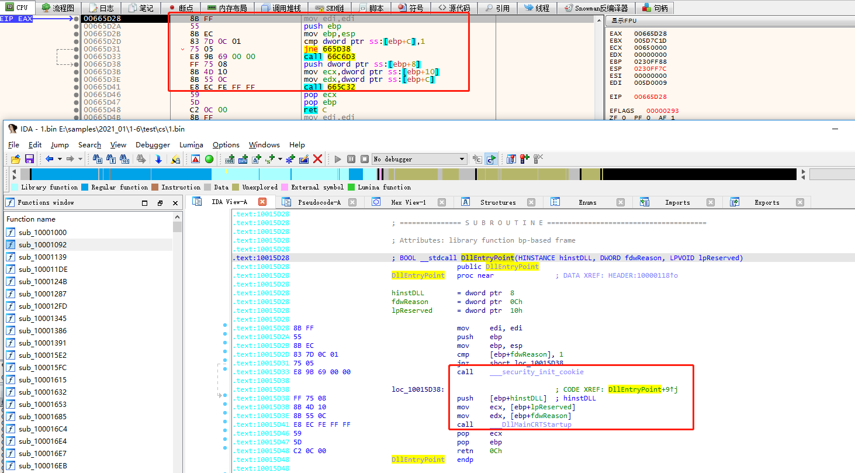Click the blue down arrow toolbar icon
Viewport: 855px width, 473px height.
tap(158, 159)
